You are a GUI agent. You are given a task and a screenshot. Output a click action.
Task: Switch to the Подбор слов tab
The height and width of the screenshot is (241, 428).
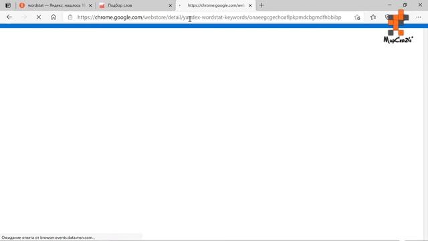pyautogui.click(x=136, y=5)
